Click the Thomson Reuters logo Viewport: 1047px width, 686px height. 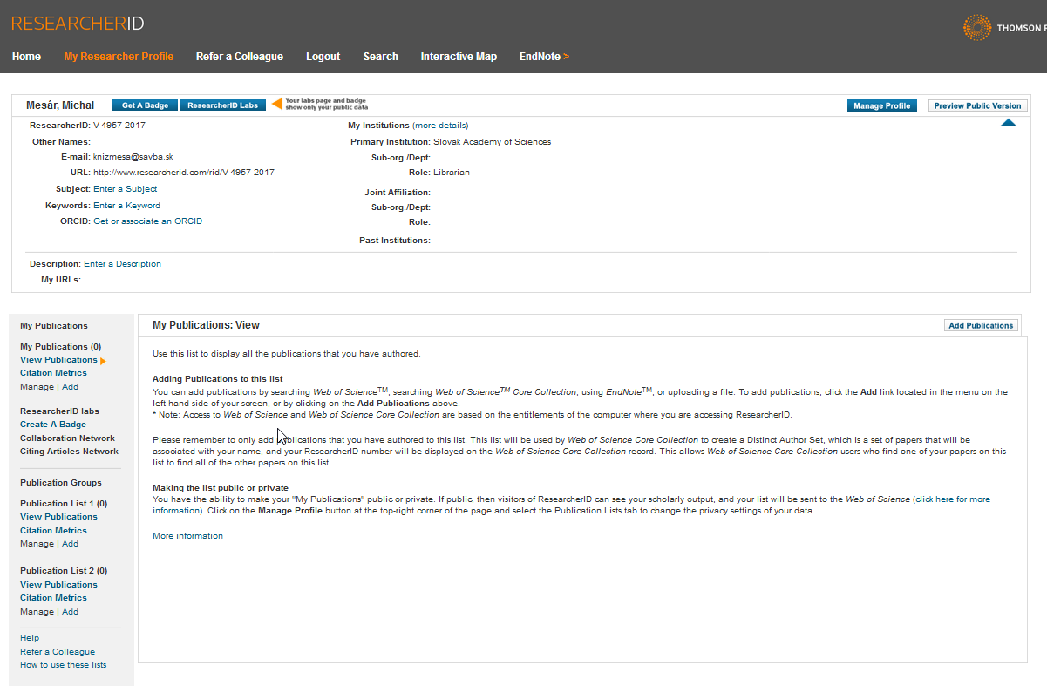point(1004,28)
